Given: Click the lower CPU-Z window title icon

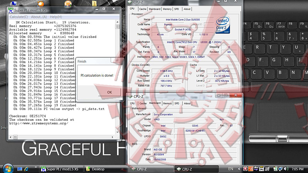Looking at the screenshot, I should [130, 96].
